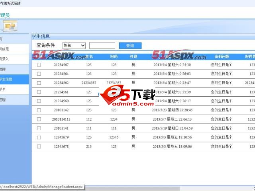Click date 2013/5/23 星期四 23:28:45
The width and height of the screenshot is (255, 191).
172,110
